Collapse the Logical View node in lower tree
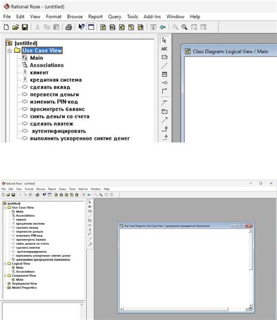Viewport: 277px width, 320px height. pyautogui.click(x=5, y=264)
